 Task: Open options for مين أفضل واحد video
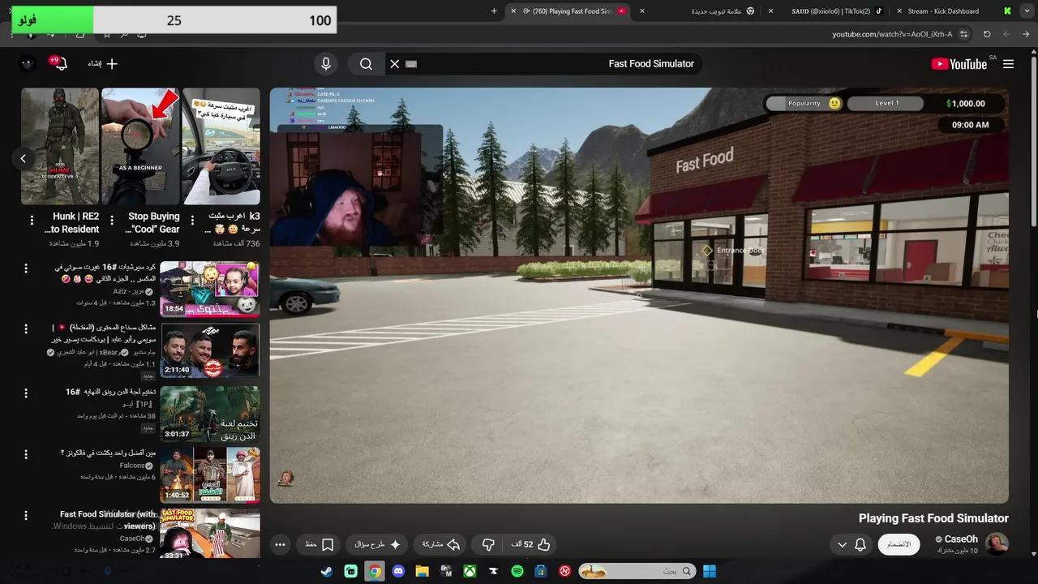tap(26, 453)
